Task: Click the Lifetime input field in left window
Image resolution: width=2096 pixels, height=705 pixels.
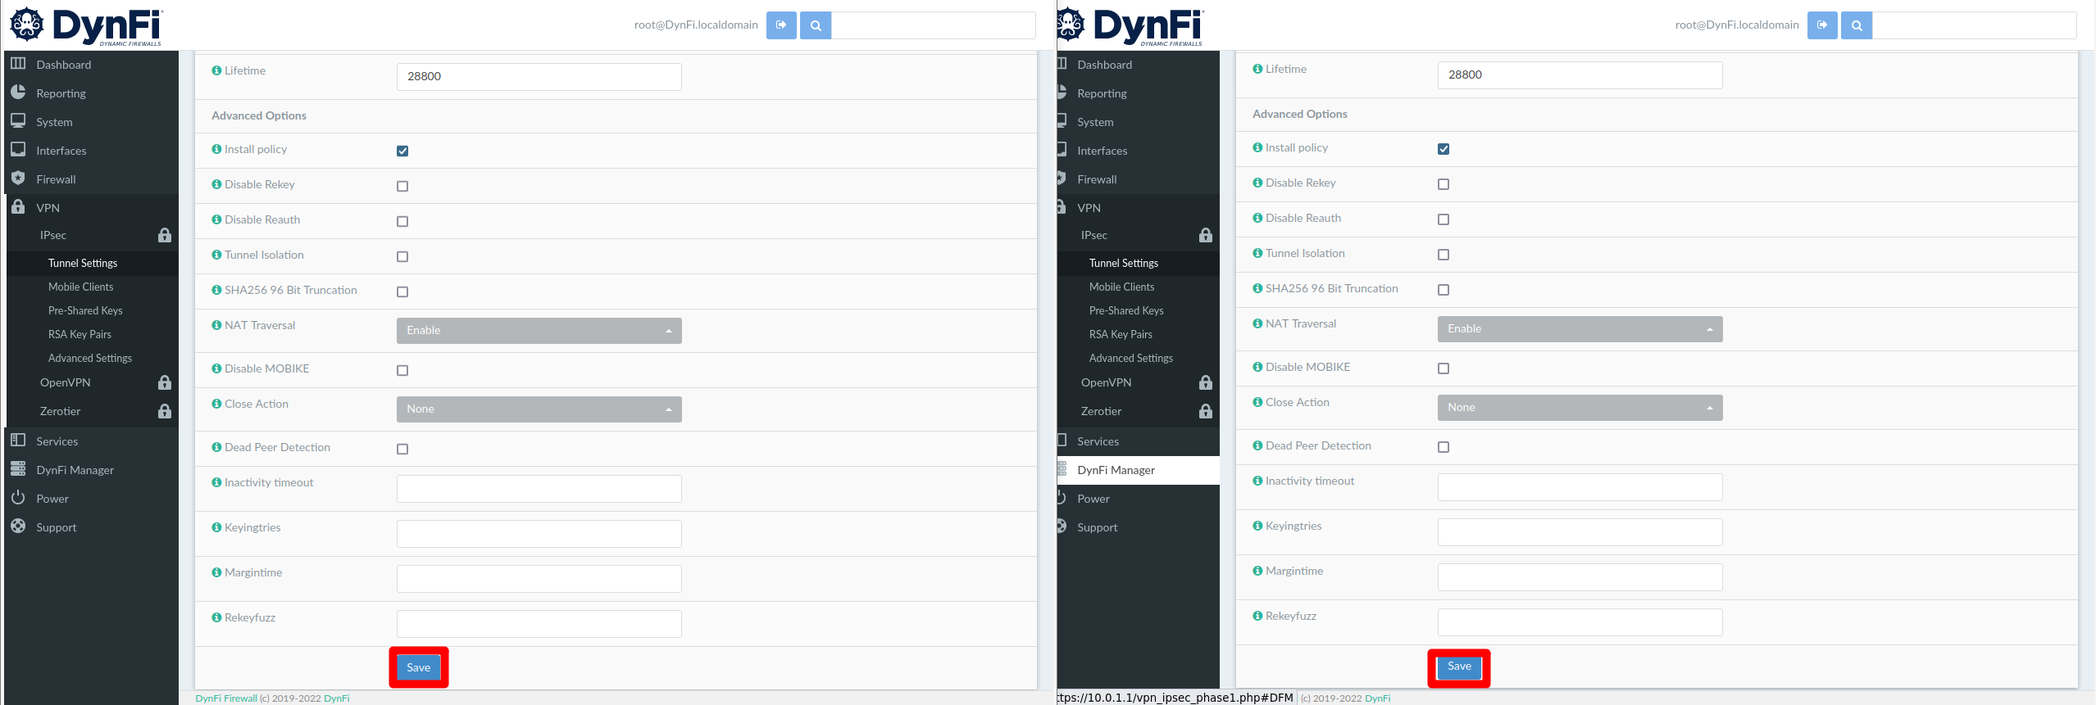Action: [539, 77]
